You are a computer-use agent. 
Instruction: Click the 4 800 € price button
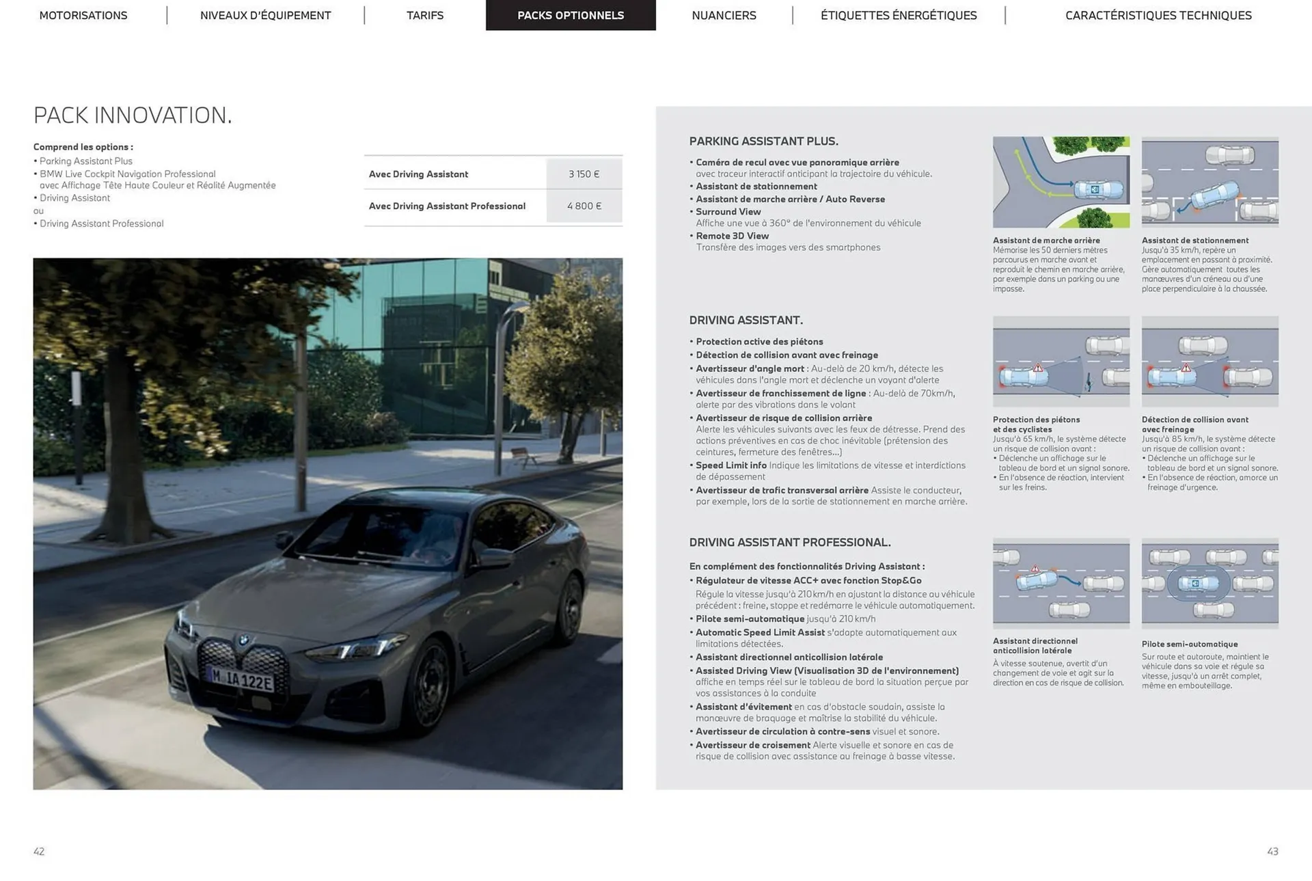(x=584, y=206)
